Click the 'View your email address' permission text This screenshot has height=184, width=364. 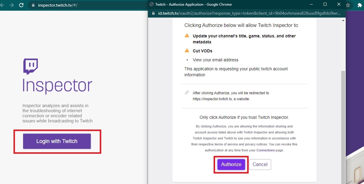point(216,60)
